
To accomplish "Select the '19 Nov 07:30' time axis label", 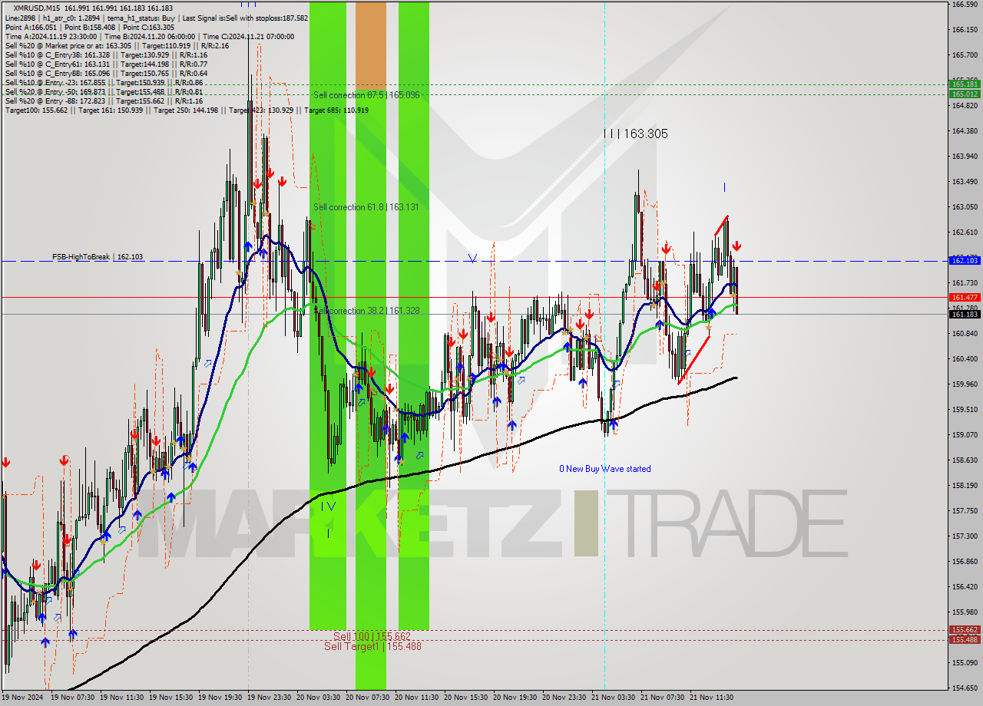I will pyautogui.click(x=72, y=698).
